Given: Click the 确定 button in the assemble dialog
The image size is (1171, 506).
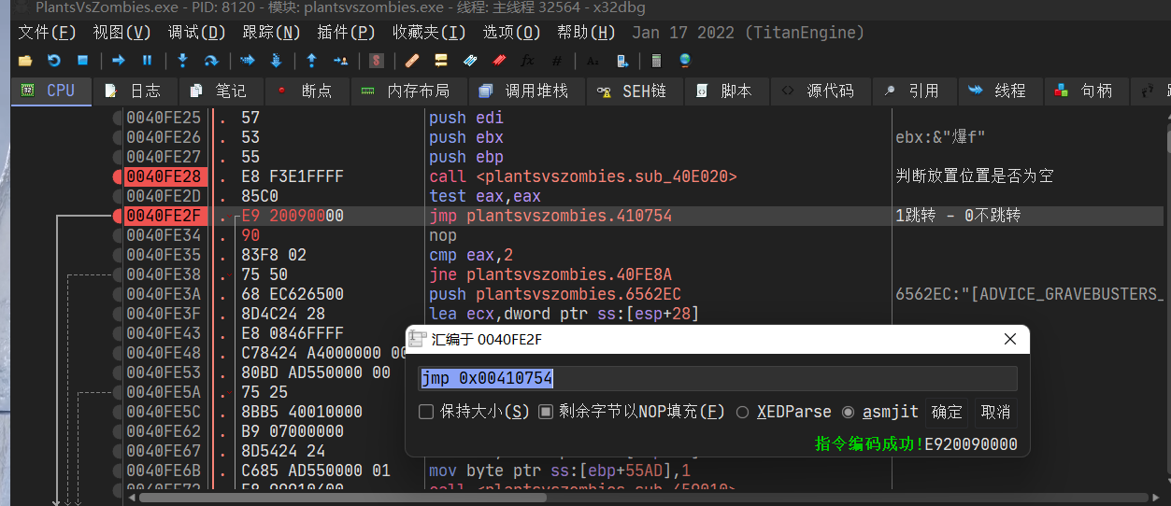Looking at the screenshot, I should coord(947,412).
